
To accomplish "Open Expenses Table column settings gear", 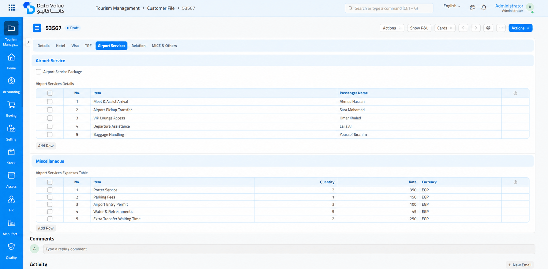I will [515, 182].
